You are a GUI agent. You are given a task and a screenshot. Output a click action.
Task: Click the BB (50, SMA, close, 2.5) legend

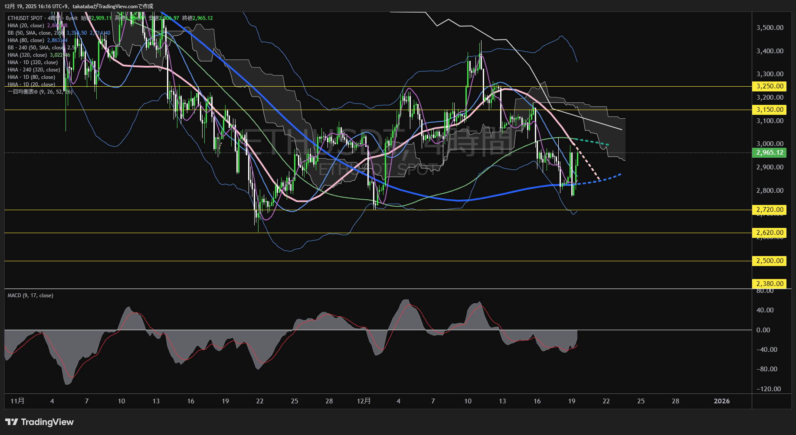tap(35, 33)
